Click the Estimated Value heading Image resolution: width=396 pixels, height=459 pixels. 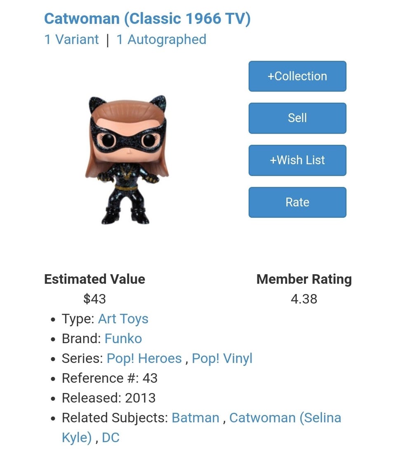pyautogui.click(x=94, y=279)
